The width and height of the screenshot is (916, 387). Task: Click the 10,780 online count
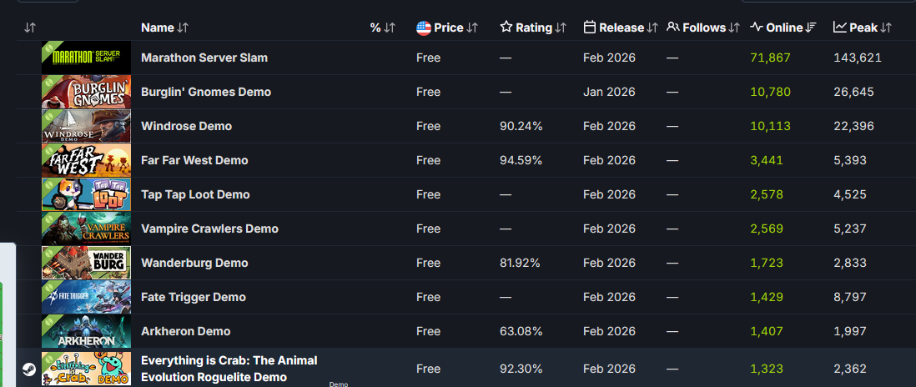tap(770, 92)
